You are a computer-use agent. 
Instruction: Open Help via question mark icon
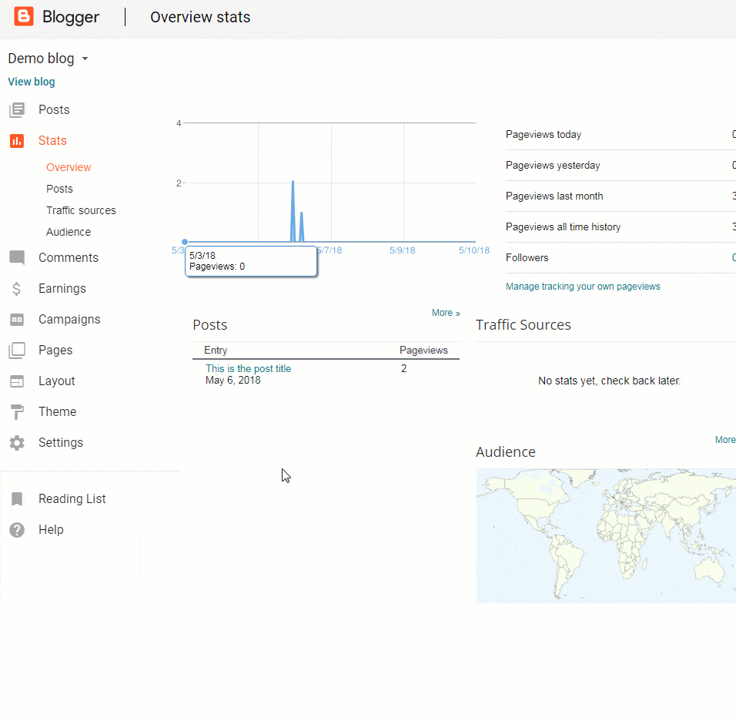[x=17, y=530]
